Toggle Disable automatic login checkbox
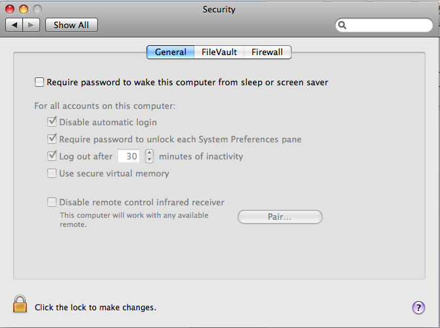Screen dimensions: 440x328 point(52,122)
